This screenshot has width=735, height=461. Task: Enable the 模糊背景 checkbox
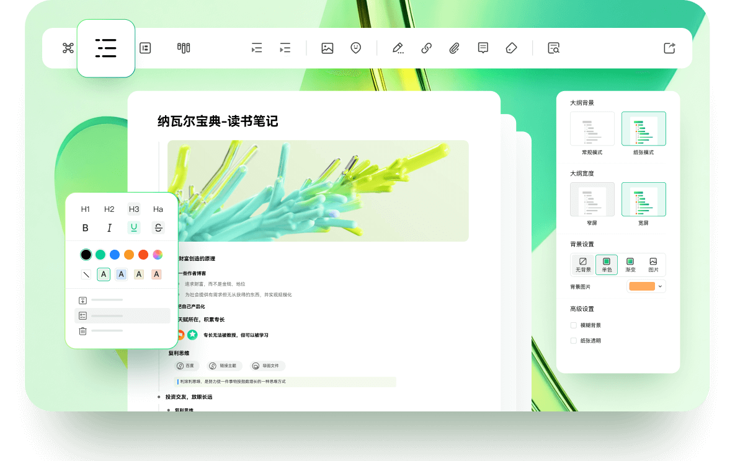(573, 325)
